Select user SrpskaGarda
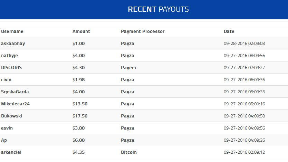288x162 pixels. (15, 92)
